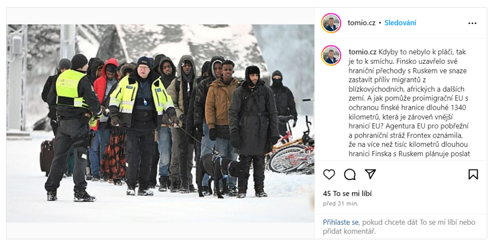Image resolution: width=492 pixels, height=244 pixels.
Task: Open tomio.cz username in post header
Action: [361, 23]
